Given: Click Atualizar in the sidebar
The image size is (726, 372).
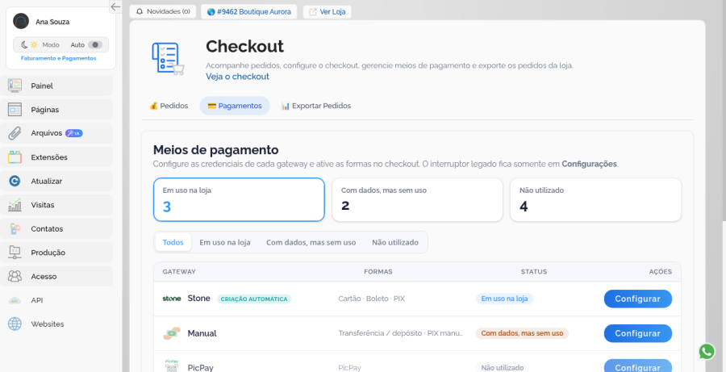Looking at the screenshot, I should coord(56,181).
